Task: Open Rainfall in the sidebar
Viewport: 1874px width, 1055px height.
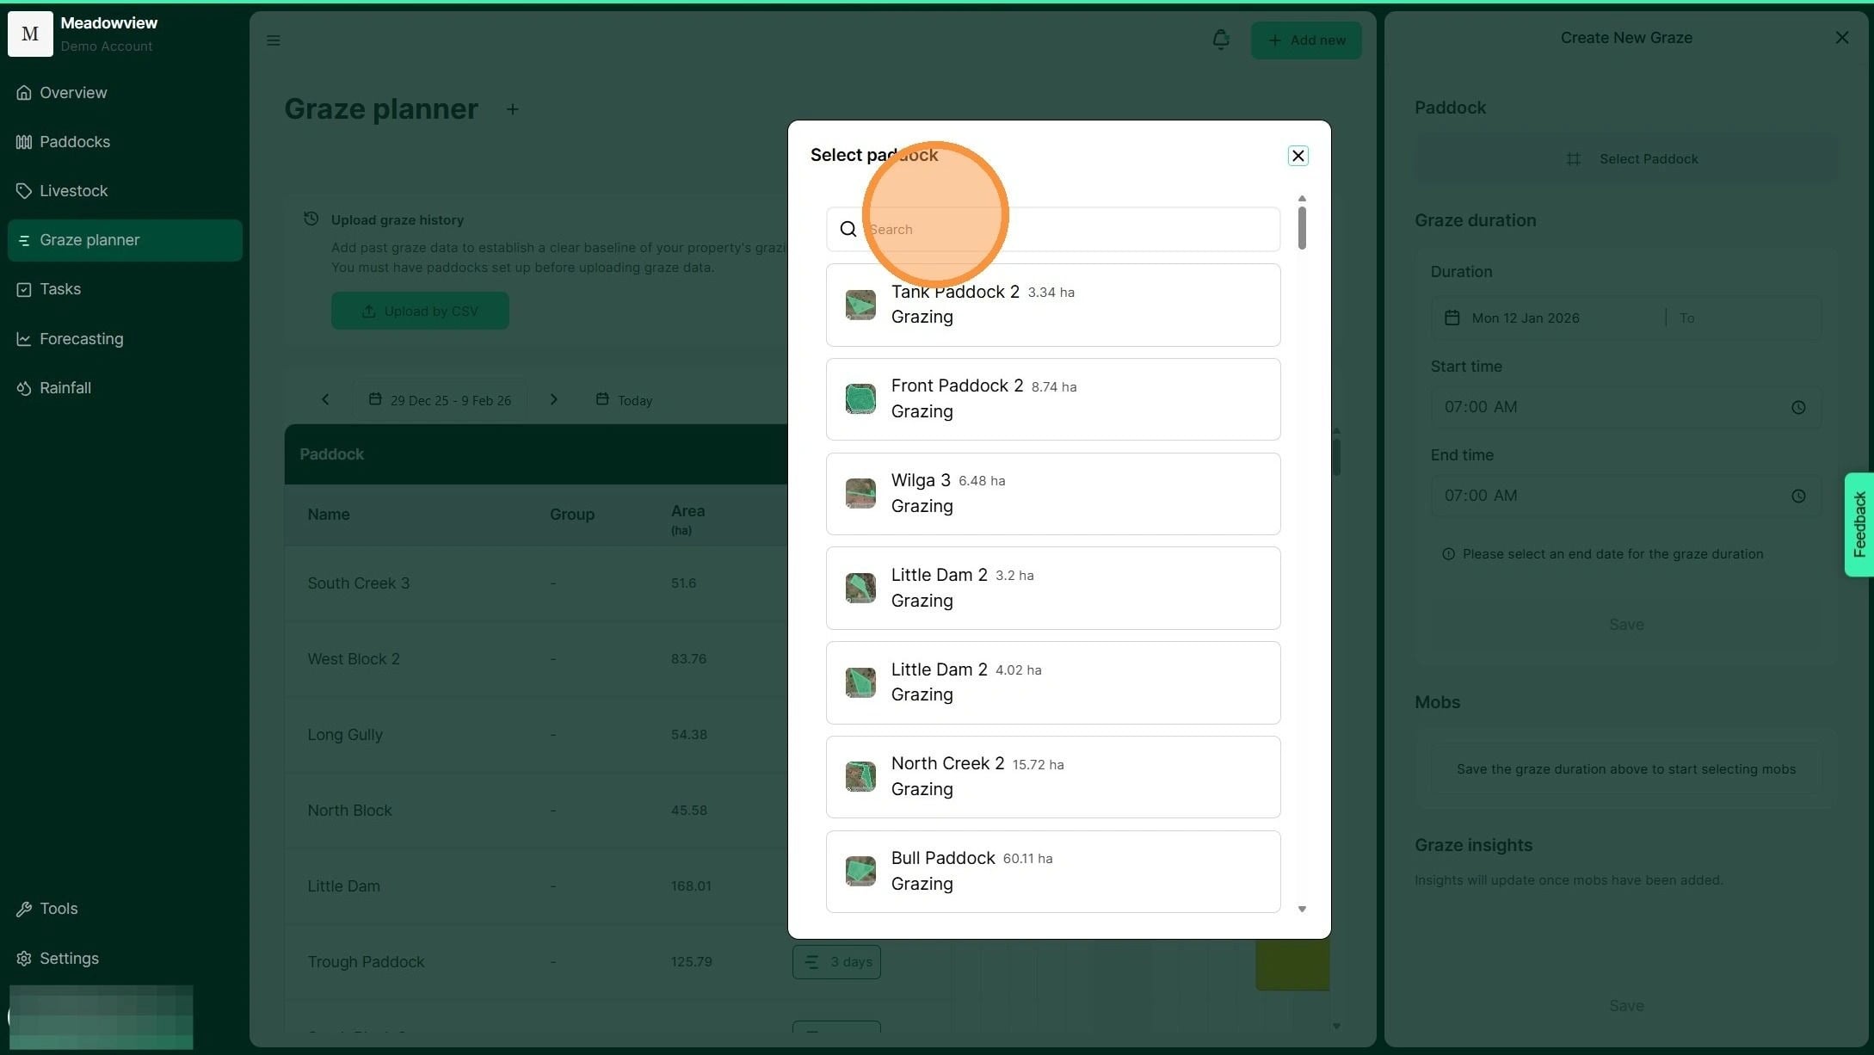Action: click(65, 388)
